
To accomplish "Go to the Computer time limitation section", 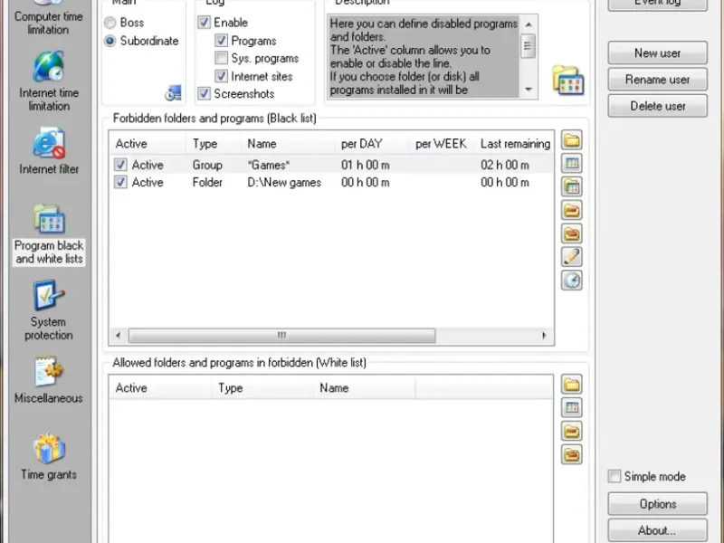I will pyautogui.click(x=49, y=17).
